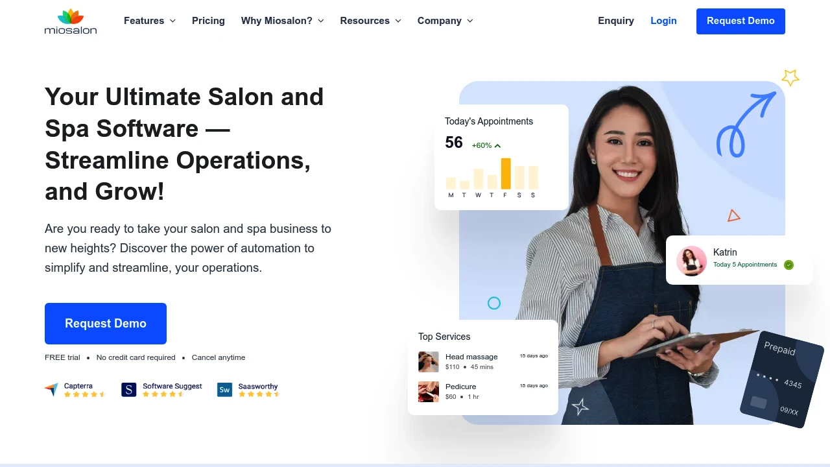Click the Software Suggest 'S' badge
Viewport: 830px width, 467px height.
point(129,389)
